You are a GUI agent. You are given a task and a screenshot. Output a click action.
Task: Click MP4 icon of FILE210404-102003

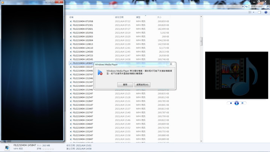pos(70,36)
